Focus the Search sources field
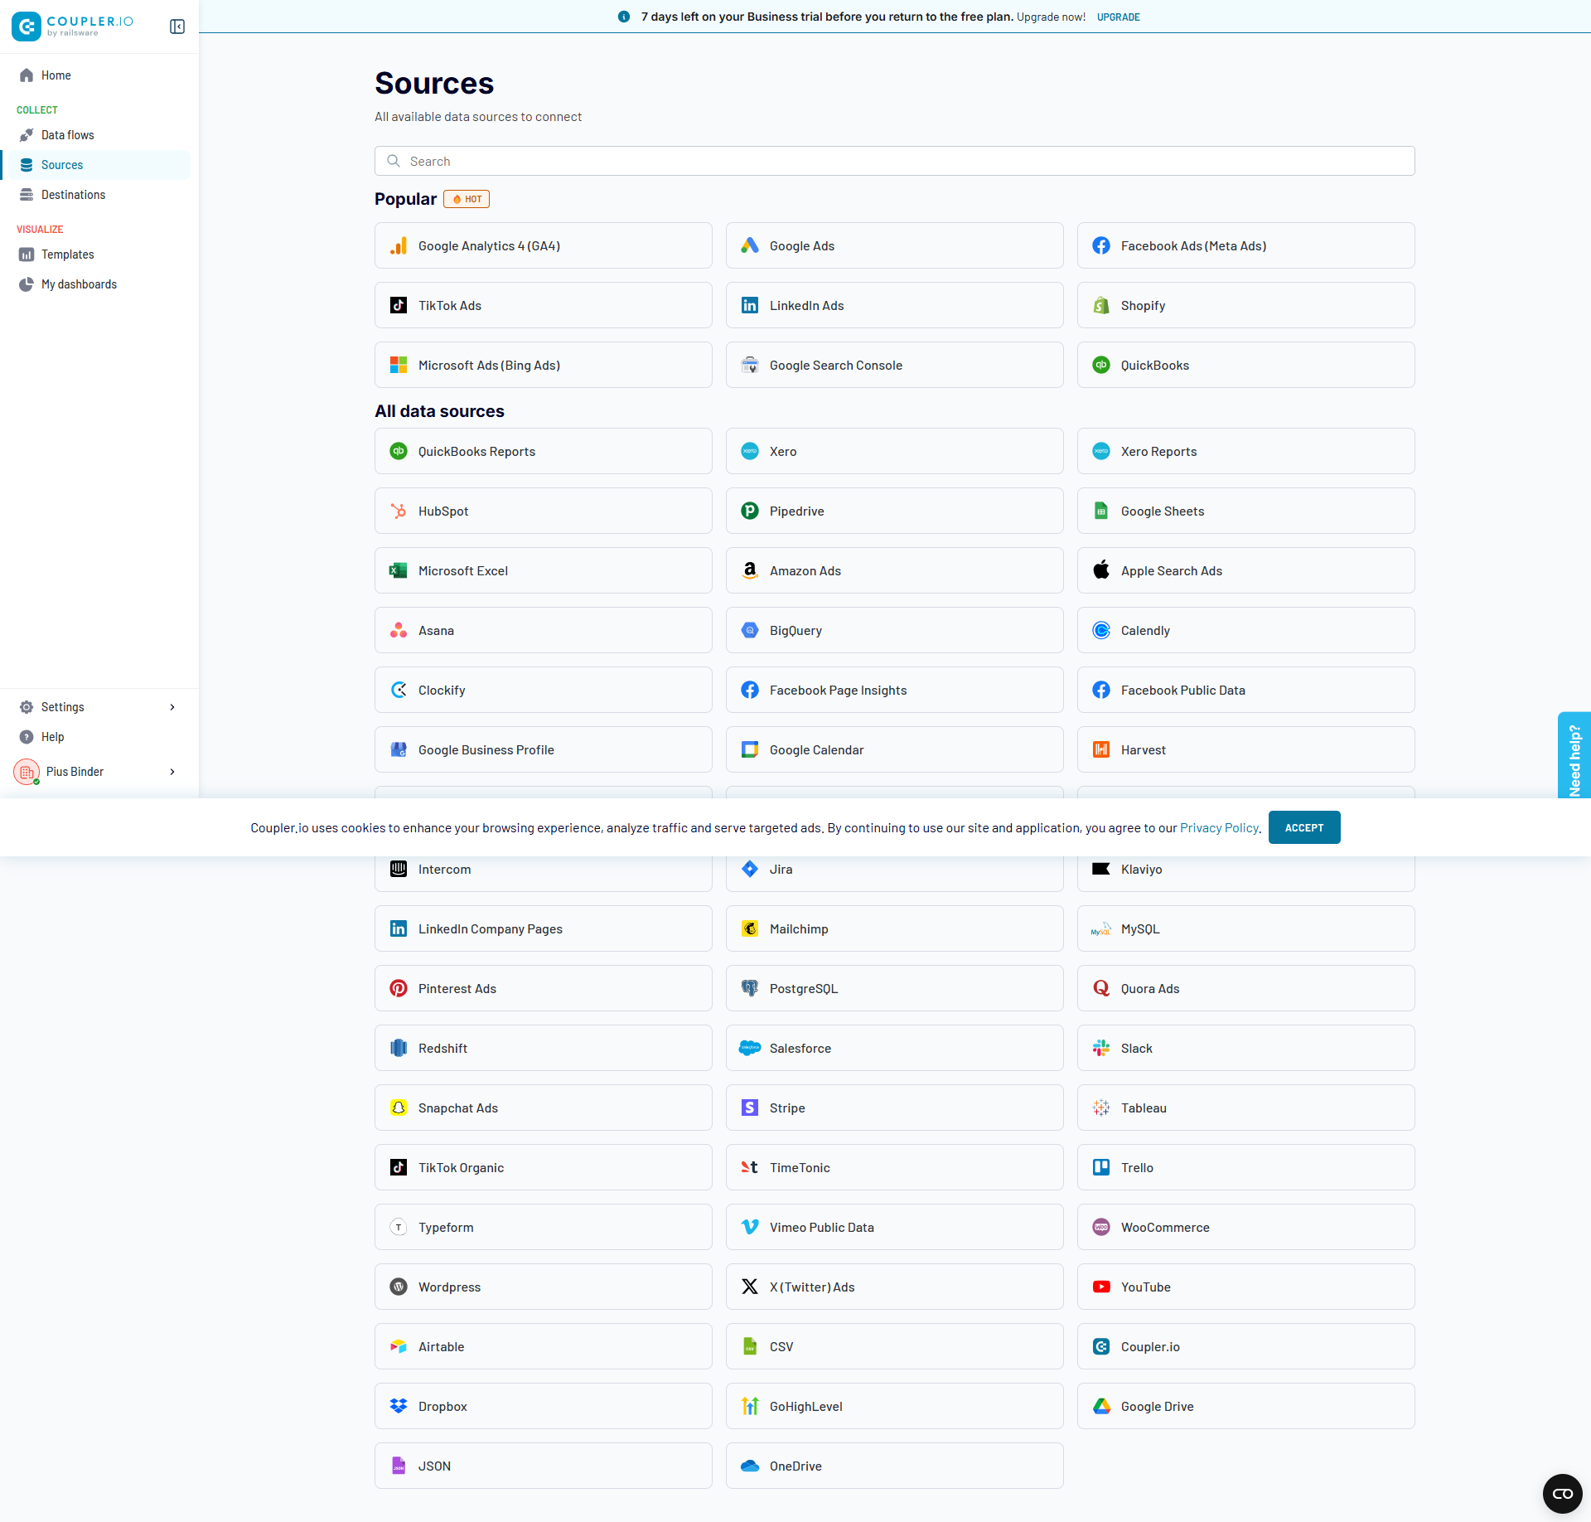The height and width of the screenshot is (1522, 1591). pyautogui.click(x=894, y=161)
